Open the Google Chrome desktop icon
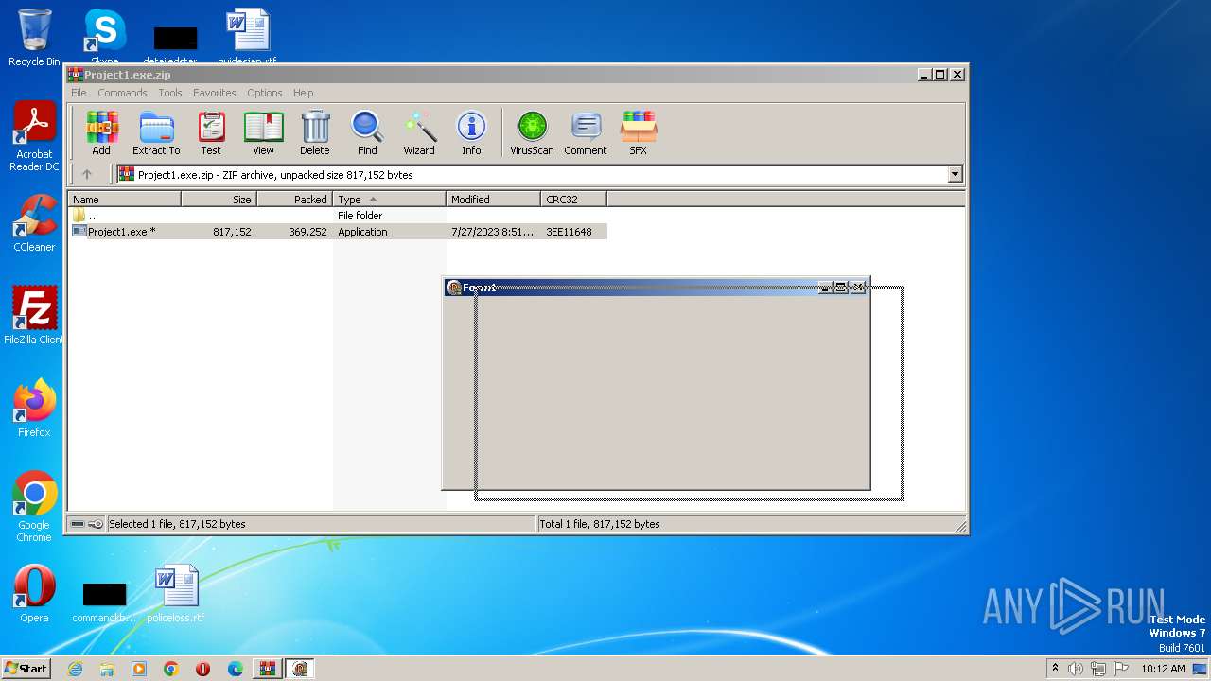 pyautogui.click(x=34, y=506)
